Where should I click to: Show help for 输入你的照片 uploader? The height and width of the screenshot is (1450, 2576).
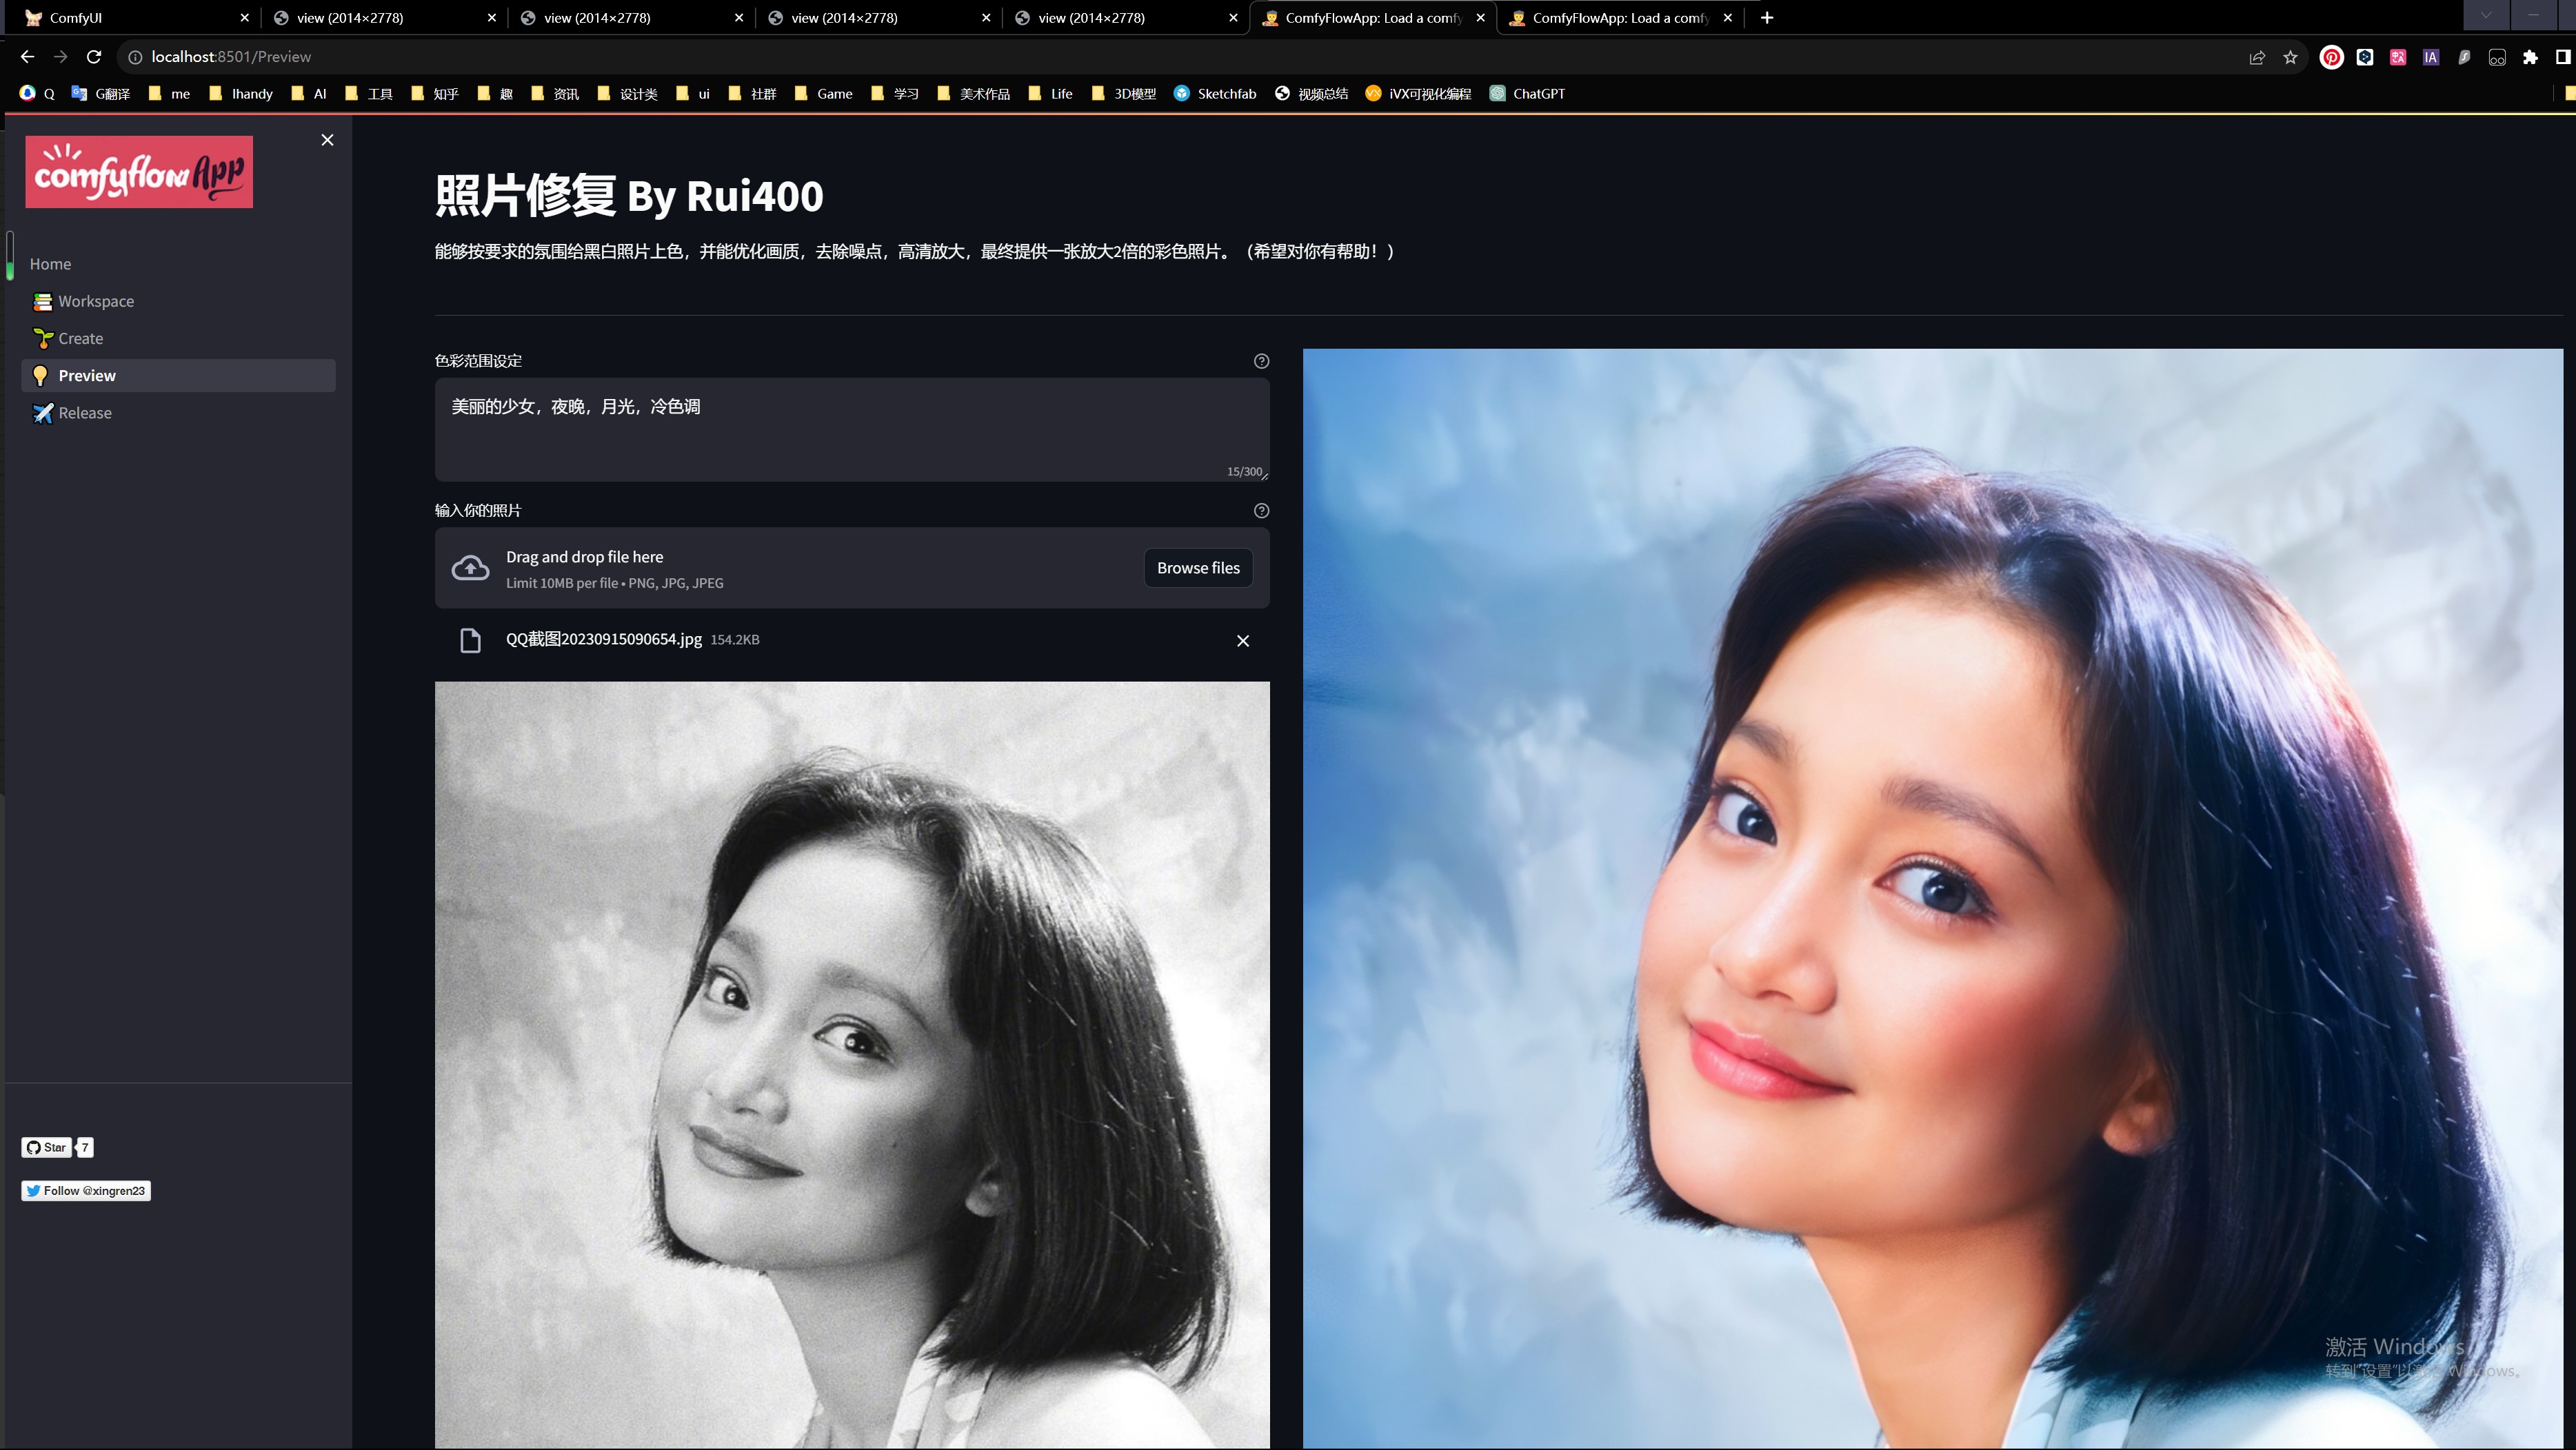(1261, 511)
